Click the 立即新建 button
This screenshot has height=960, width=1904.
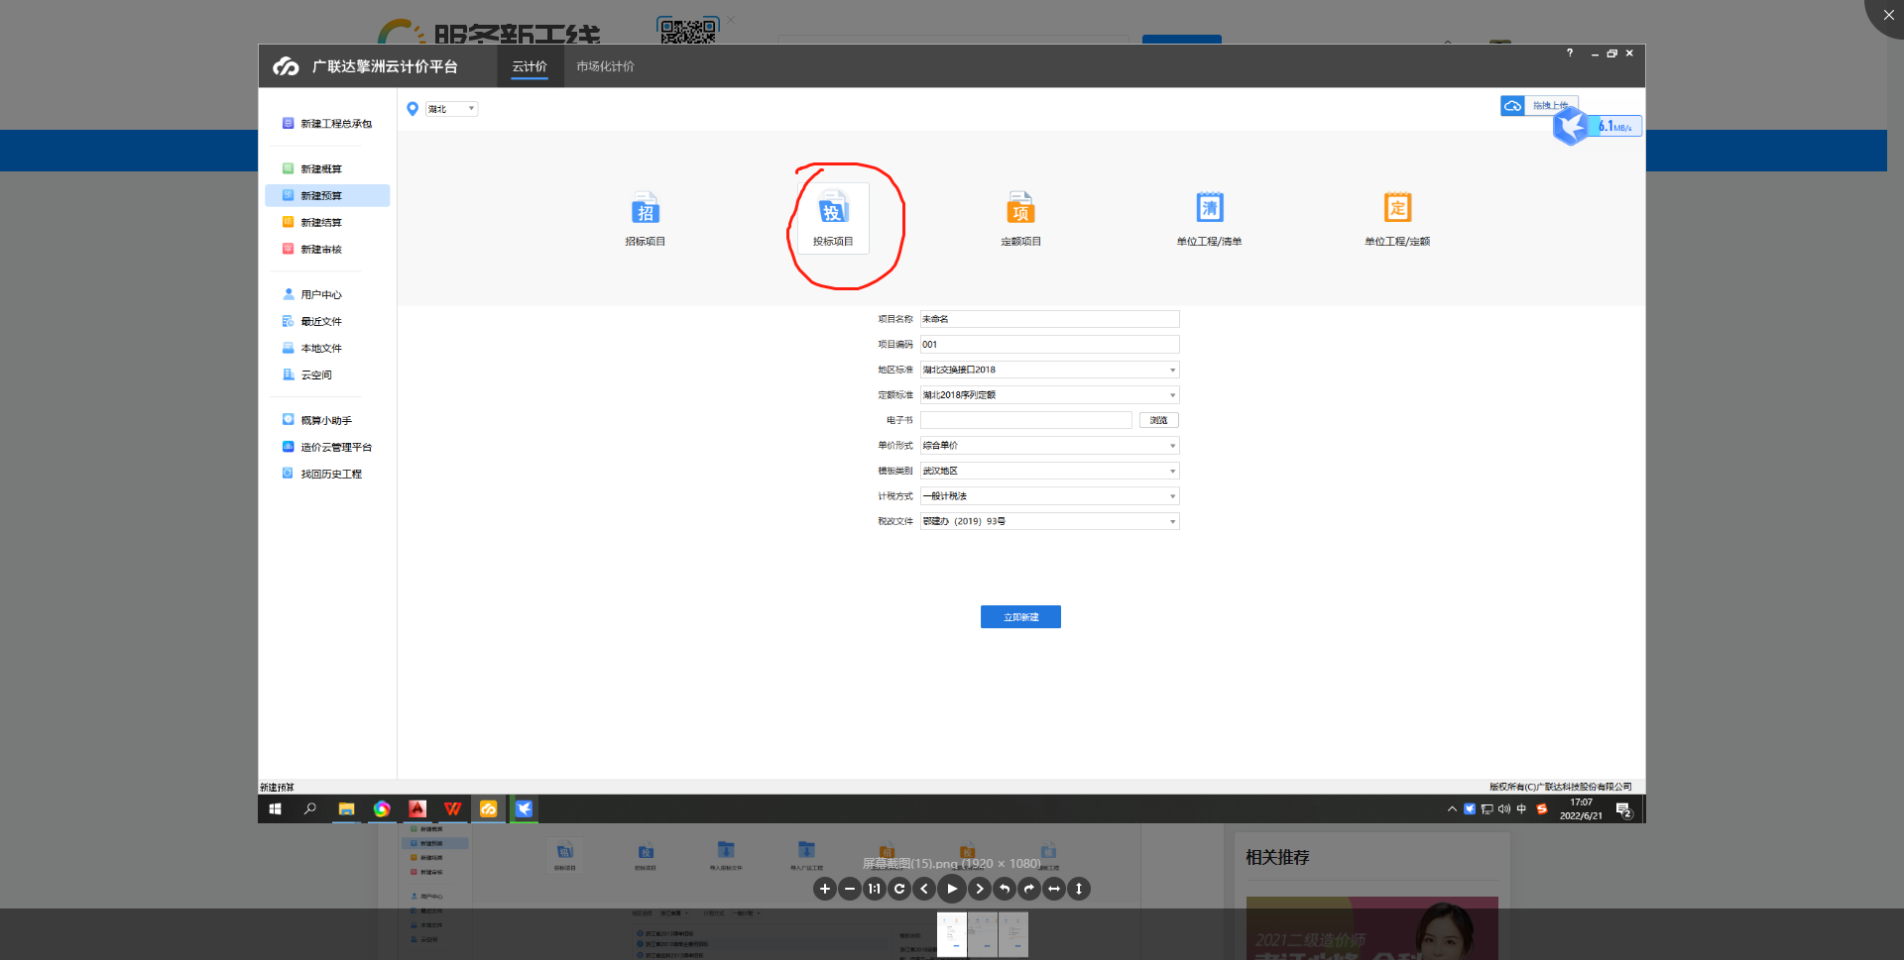tap(1020, 617)
